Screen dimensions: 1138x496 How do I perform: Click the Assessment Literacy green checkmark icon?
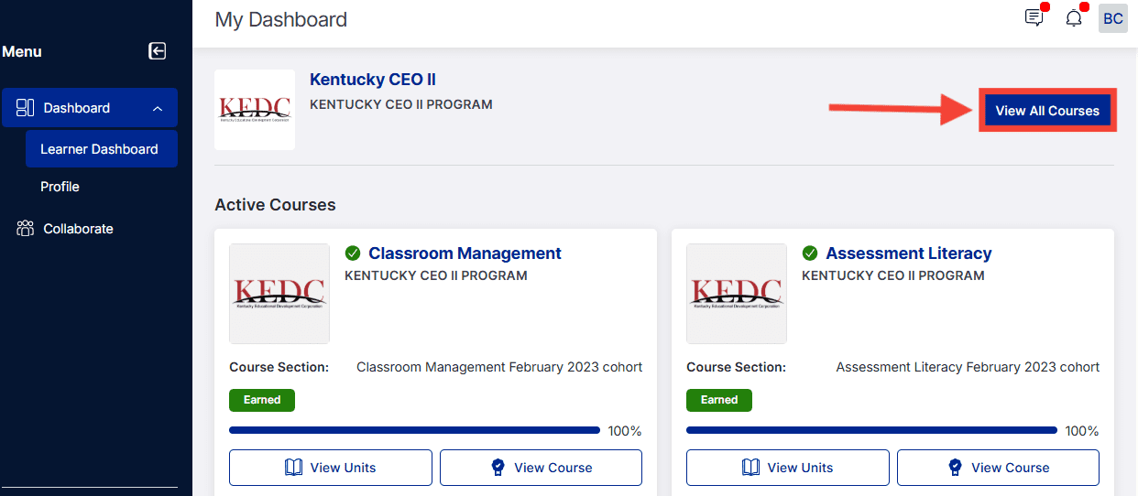click(x=810, y=253)
